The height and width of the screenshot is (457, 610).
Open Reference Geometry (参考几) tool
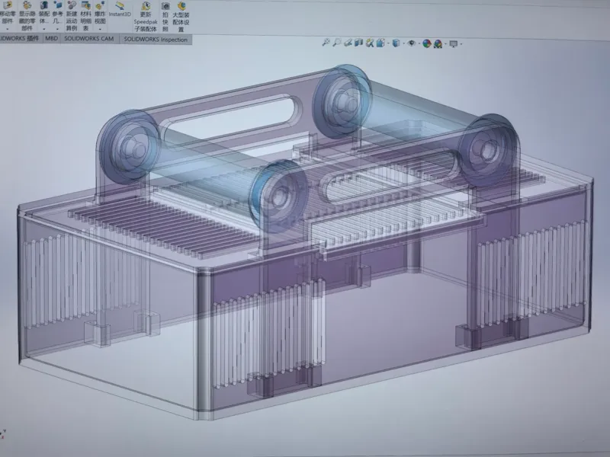point(58,14)
